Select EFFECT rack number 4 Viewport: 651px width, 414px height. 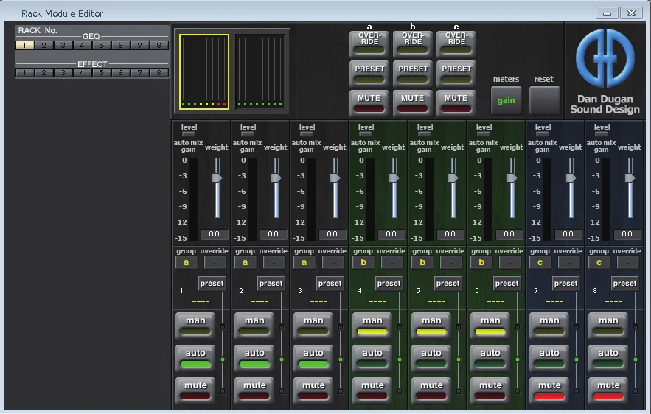click(83, 73)
